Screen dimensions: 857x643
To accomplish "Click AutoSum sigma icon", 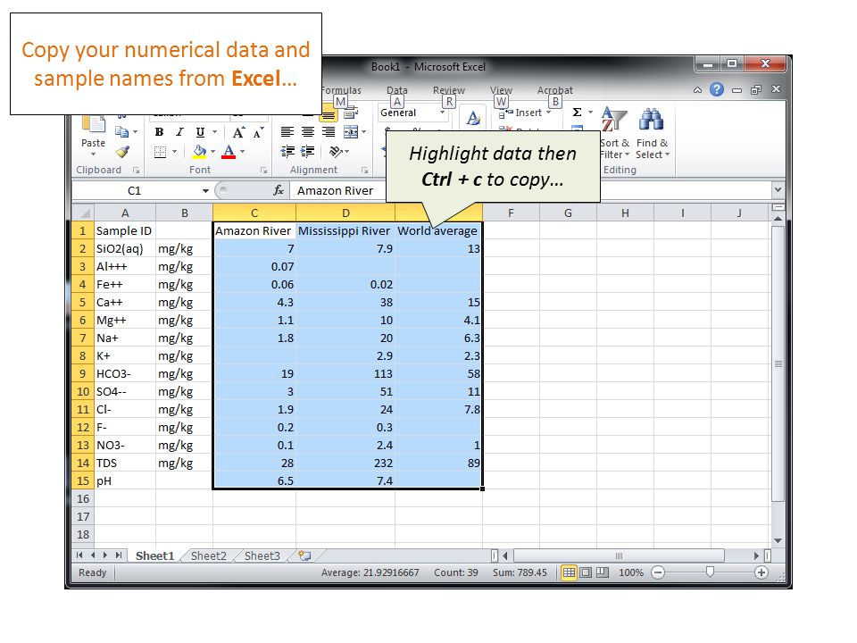I will tap(577, 113).
